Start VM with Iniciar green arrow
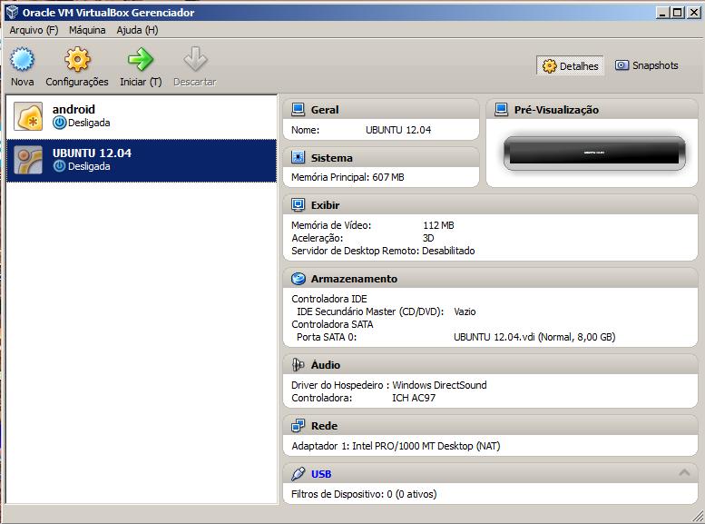 [140, 61]
